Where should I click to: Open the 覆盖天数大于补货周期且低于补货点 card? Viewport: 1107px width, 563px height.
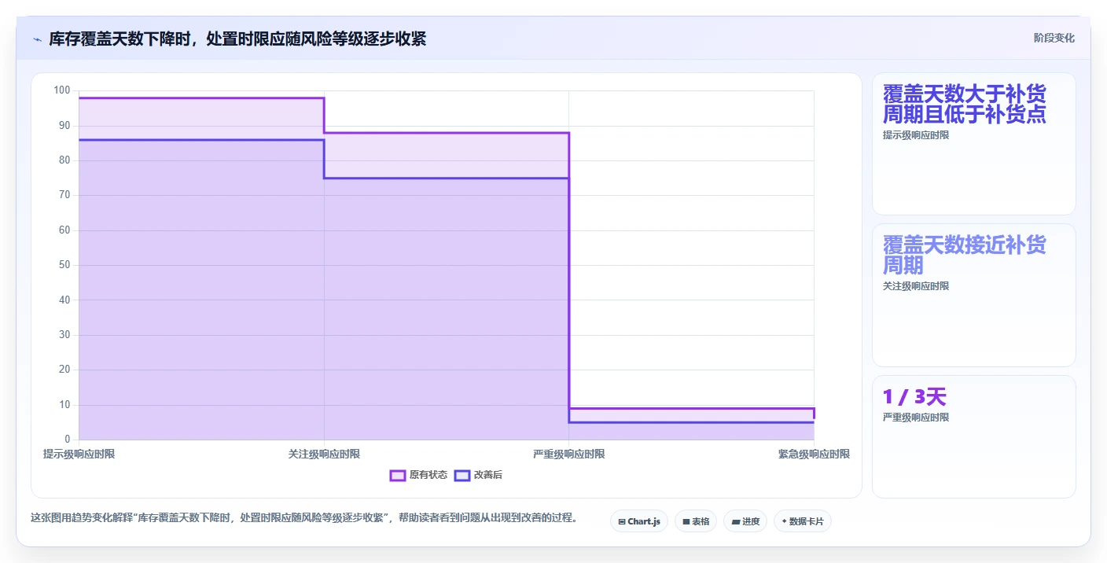tap(974, 144)
